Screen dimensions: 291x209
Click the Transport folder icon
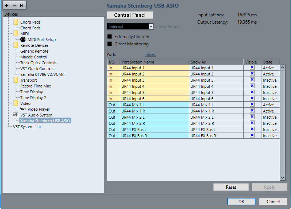[16, 80]
